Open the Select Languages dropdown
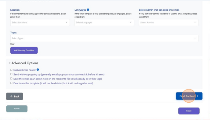The height and width of the screenshot is (120, 210). [x=104, y=23]
